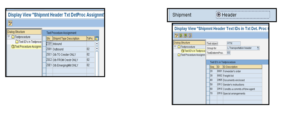283x115 pixels.
Task: Select row checkbox for ZI01 Inbound
Action: (44, 44)
